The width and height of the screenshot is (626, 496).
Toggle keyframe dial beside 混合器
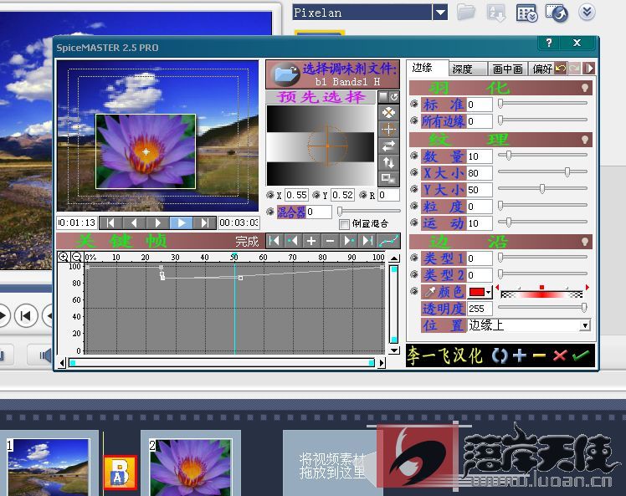[270, 212]
